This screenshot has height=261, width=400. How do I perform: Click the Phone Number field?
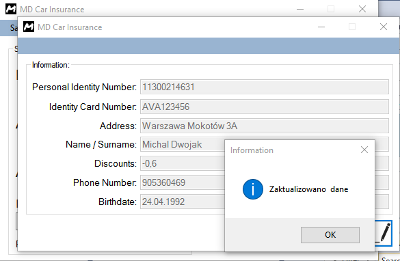coord(183,182)
